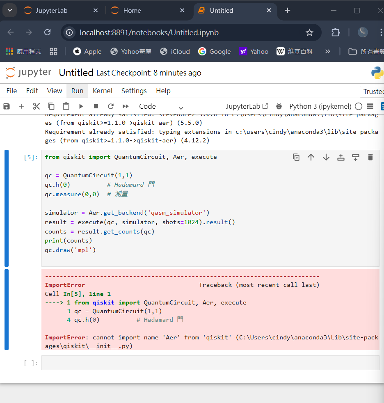The width and height of the screenshot is (384, 403).
Task: Open the 維基百科 bookmark
Action: [295, 51]
